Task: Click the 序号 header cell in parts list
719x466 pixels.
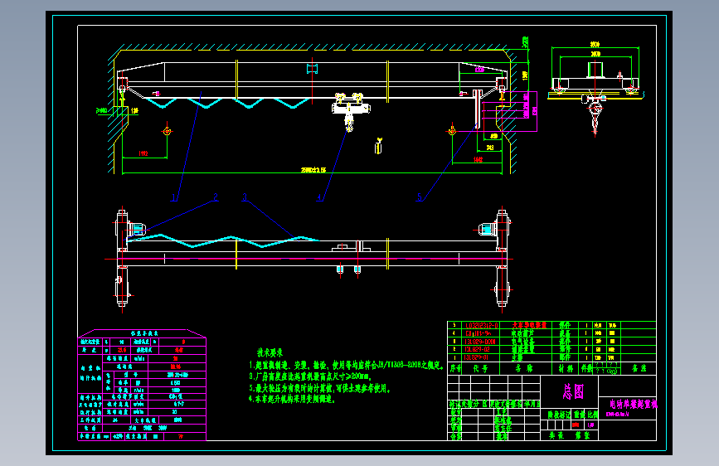Action: pyautogui.click(x=455, y=368)
